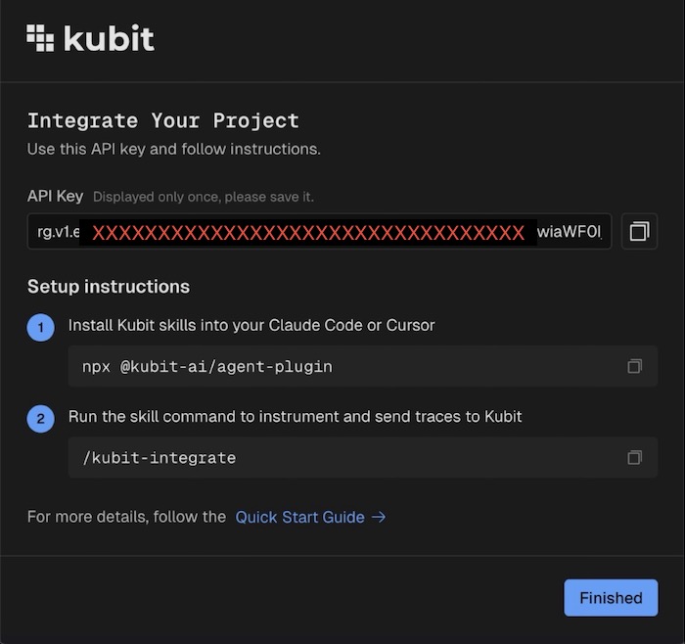Click the 'Displayed only once' hint text
The width and height of the screenshot is (685, 644).
(204, 197)
